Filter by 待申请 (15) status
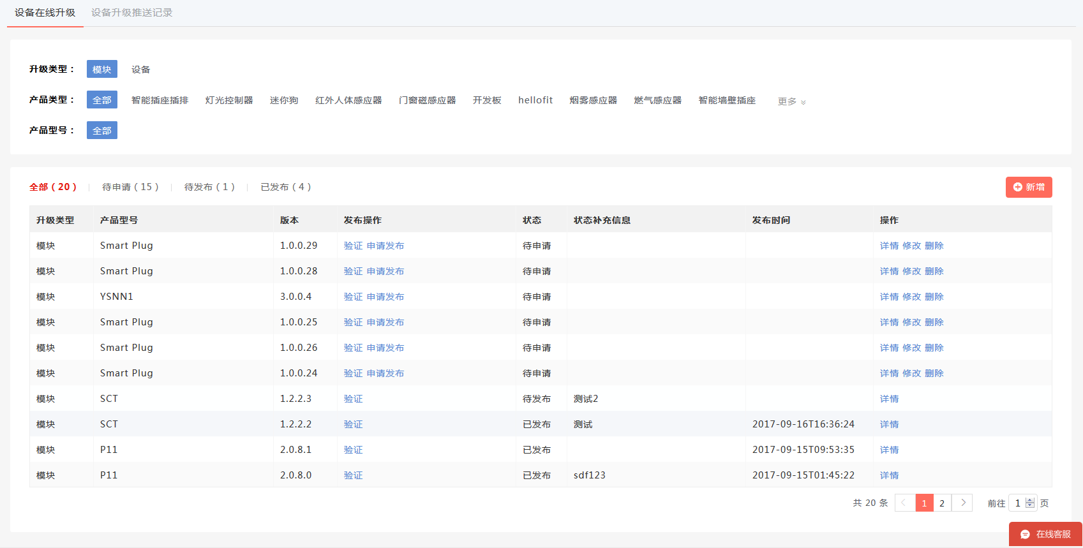Viewport: 1083px width, 548px height. pos(130,187)
